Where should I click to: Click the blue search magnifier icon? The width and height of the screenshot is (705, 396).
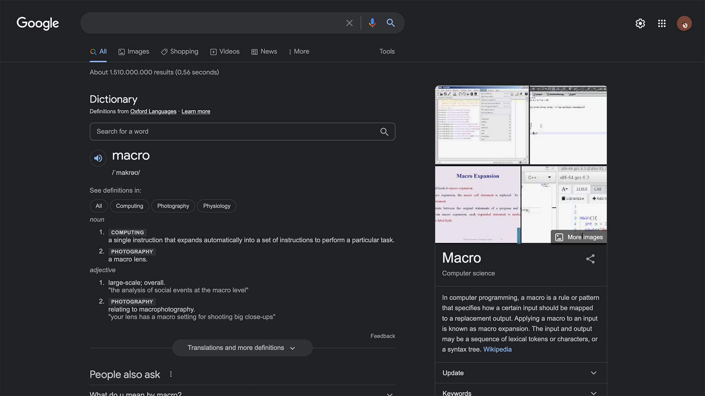(x=391, y=23)
